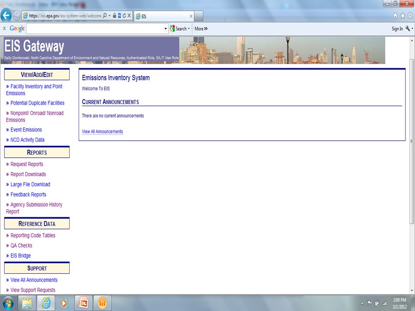Open the Large File Download link

pyautogui.click(x=30, y=184)
